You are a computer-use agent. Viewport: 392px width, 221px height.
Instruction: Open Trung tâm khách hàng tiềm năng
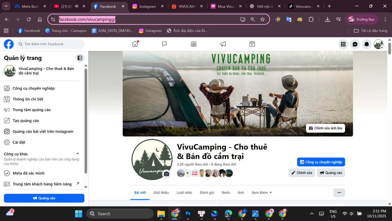42,184
